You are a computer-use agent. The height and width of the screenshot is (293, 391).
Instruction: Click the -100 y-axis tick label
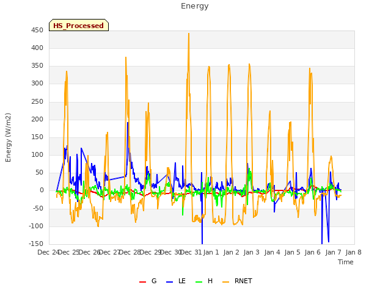36,226
